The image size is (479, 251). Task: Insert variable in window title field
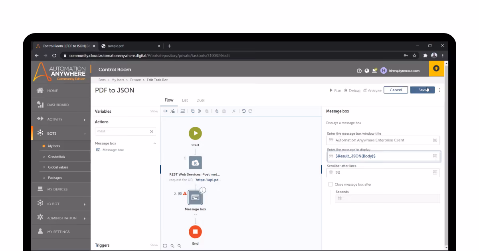click(435, 140)
